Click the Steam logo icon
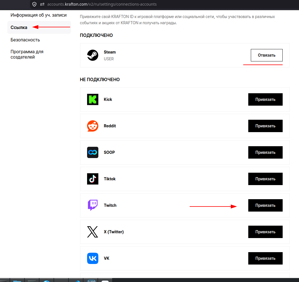Viewport: 299px width, 282px height. [x=93, y=55]
